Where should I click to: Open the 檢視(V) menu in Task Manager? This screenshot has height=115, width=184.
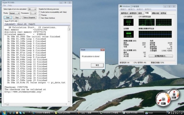pos(140,9)
